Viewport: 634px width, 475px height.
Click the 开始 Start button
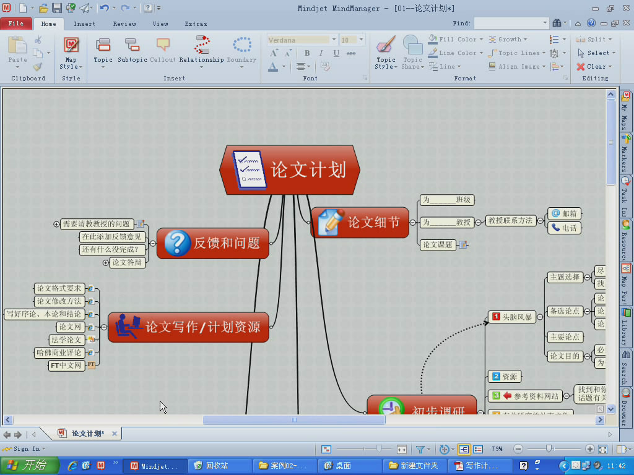coord(28,466)
